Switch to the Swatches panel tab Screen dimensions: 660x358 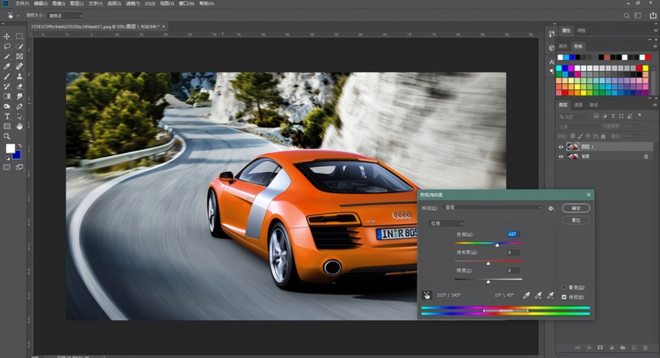579,46
